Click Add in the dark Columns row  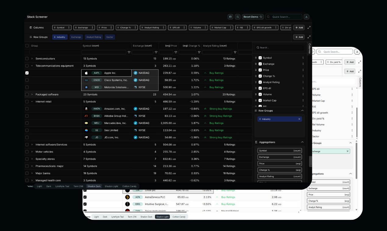point(299,27)
